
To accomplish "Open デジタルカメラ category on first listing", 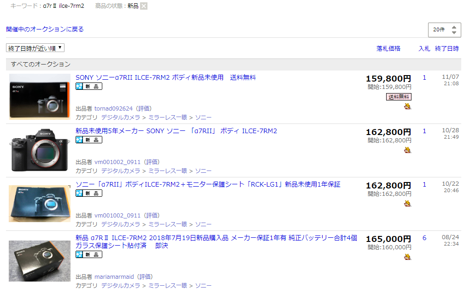I will click(x=120, y=118).
